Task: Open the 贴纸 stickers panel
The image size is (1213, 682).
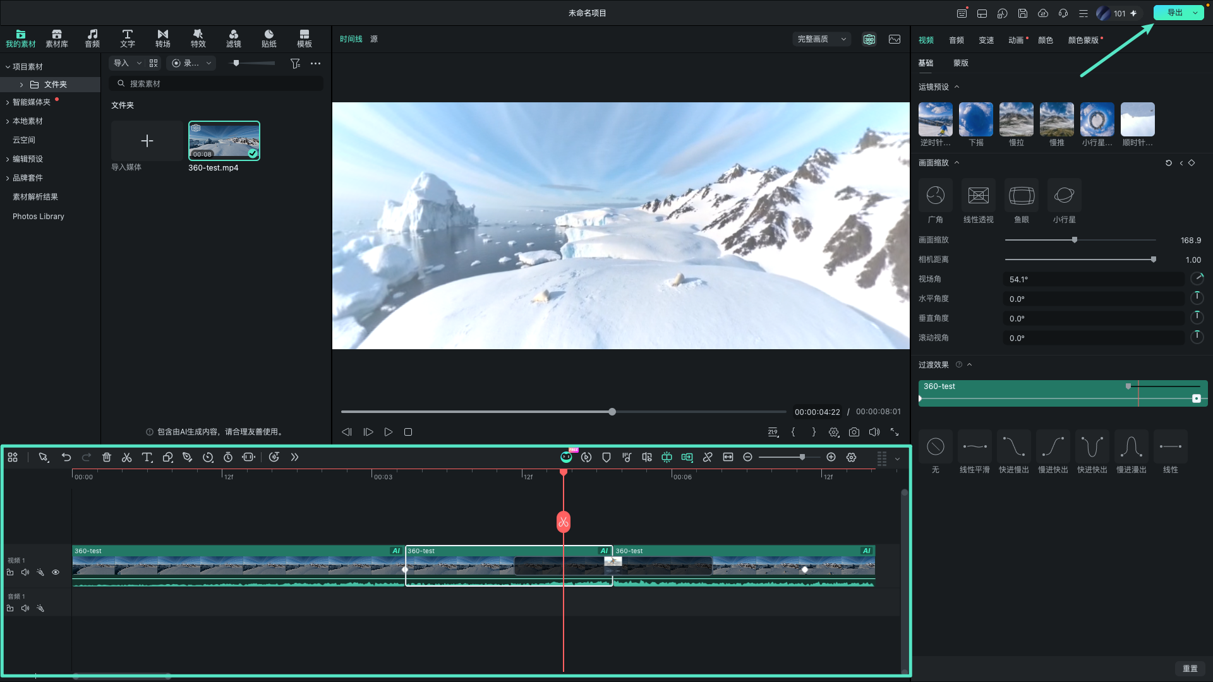Action: (x=269, y=39)
